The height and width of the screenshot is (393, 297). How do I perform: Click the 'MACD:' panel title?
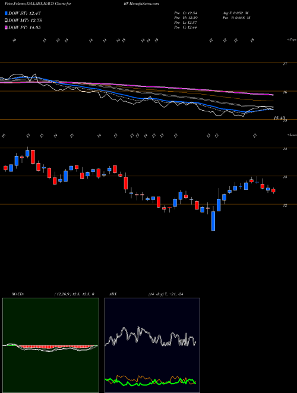coord(18,294)
